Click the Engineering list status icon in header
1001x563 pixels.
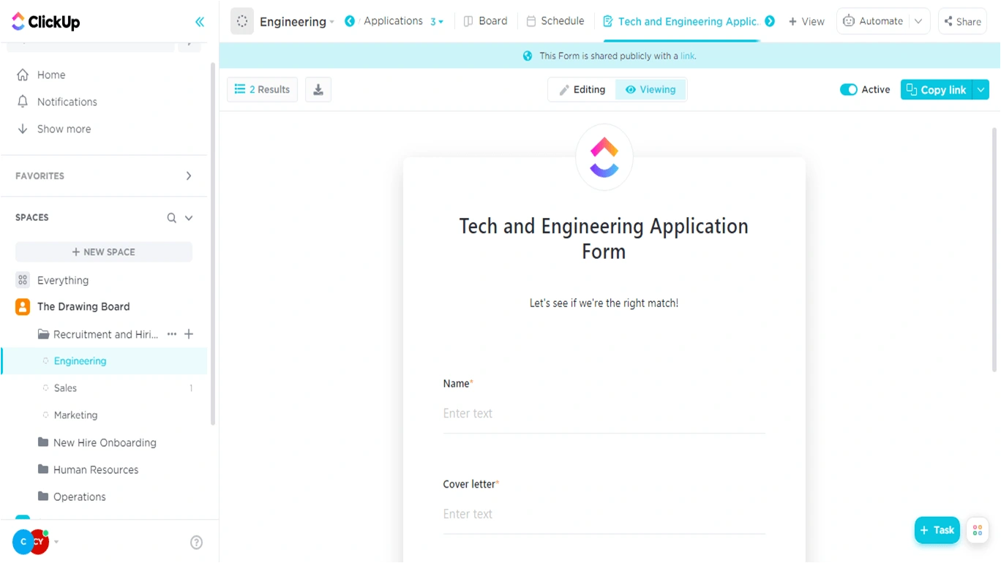pos(242,22)
